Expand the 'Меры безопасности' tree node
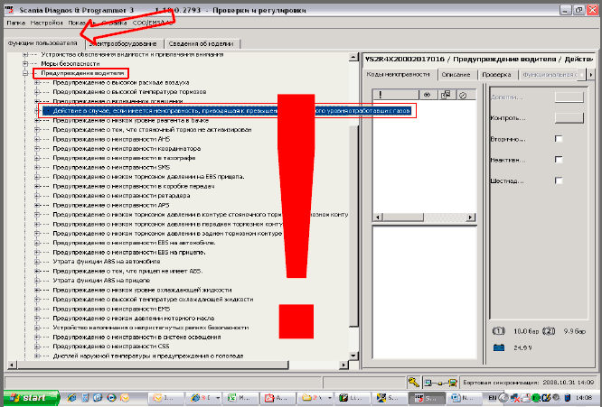This screenshot has height=407, width=602. coord(24,64)
